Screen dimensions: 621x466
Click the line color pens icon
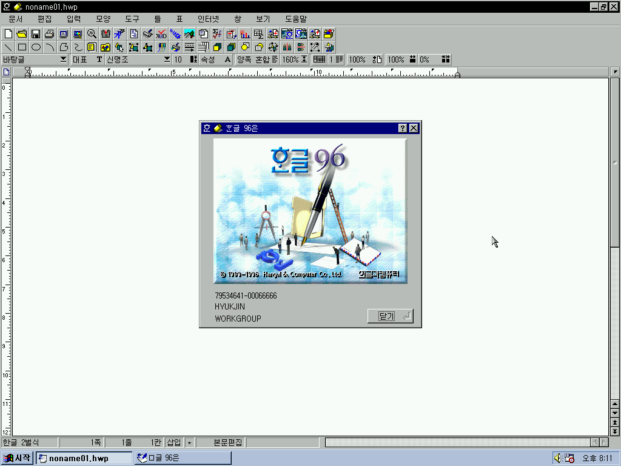tap(161, 47)
